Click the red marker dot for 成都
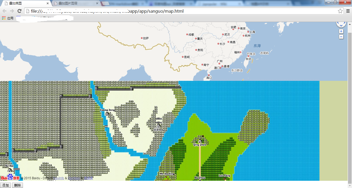This screenshot has height=188, width=352. click(x=187, y=34)
